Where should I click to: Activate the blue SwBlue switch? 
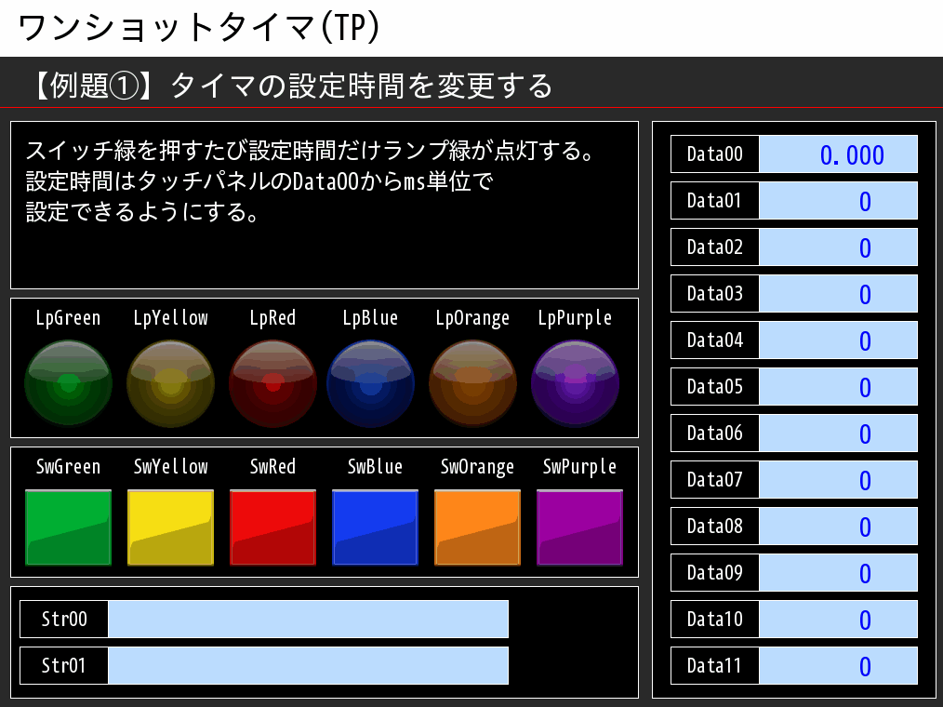click(x=376, y=527)
